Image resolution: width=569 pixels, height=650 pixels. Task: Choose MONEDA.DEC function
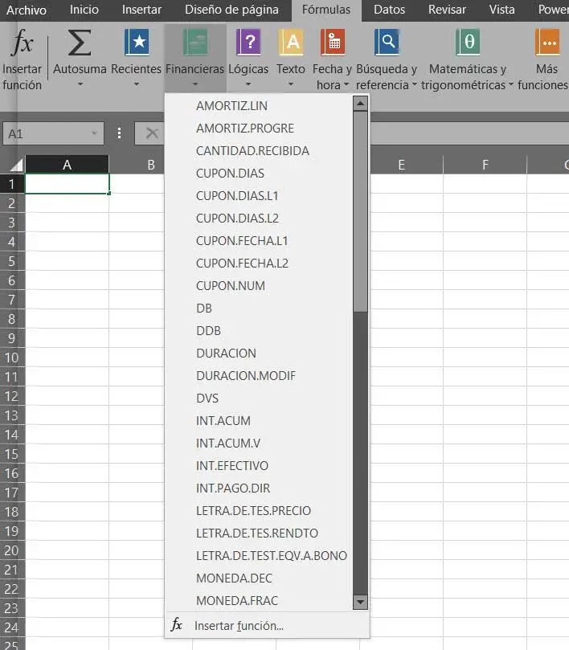point(259,578)
